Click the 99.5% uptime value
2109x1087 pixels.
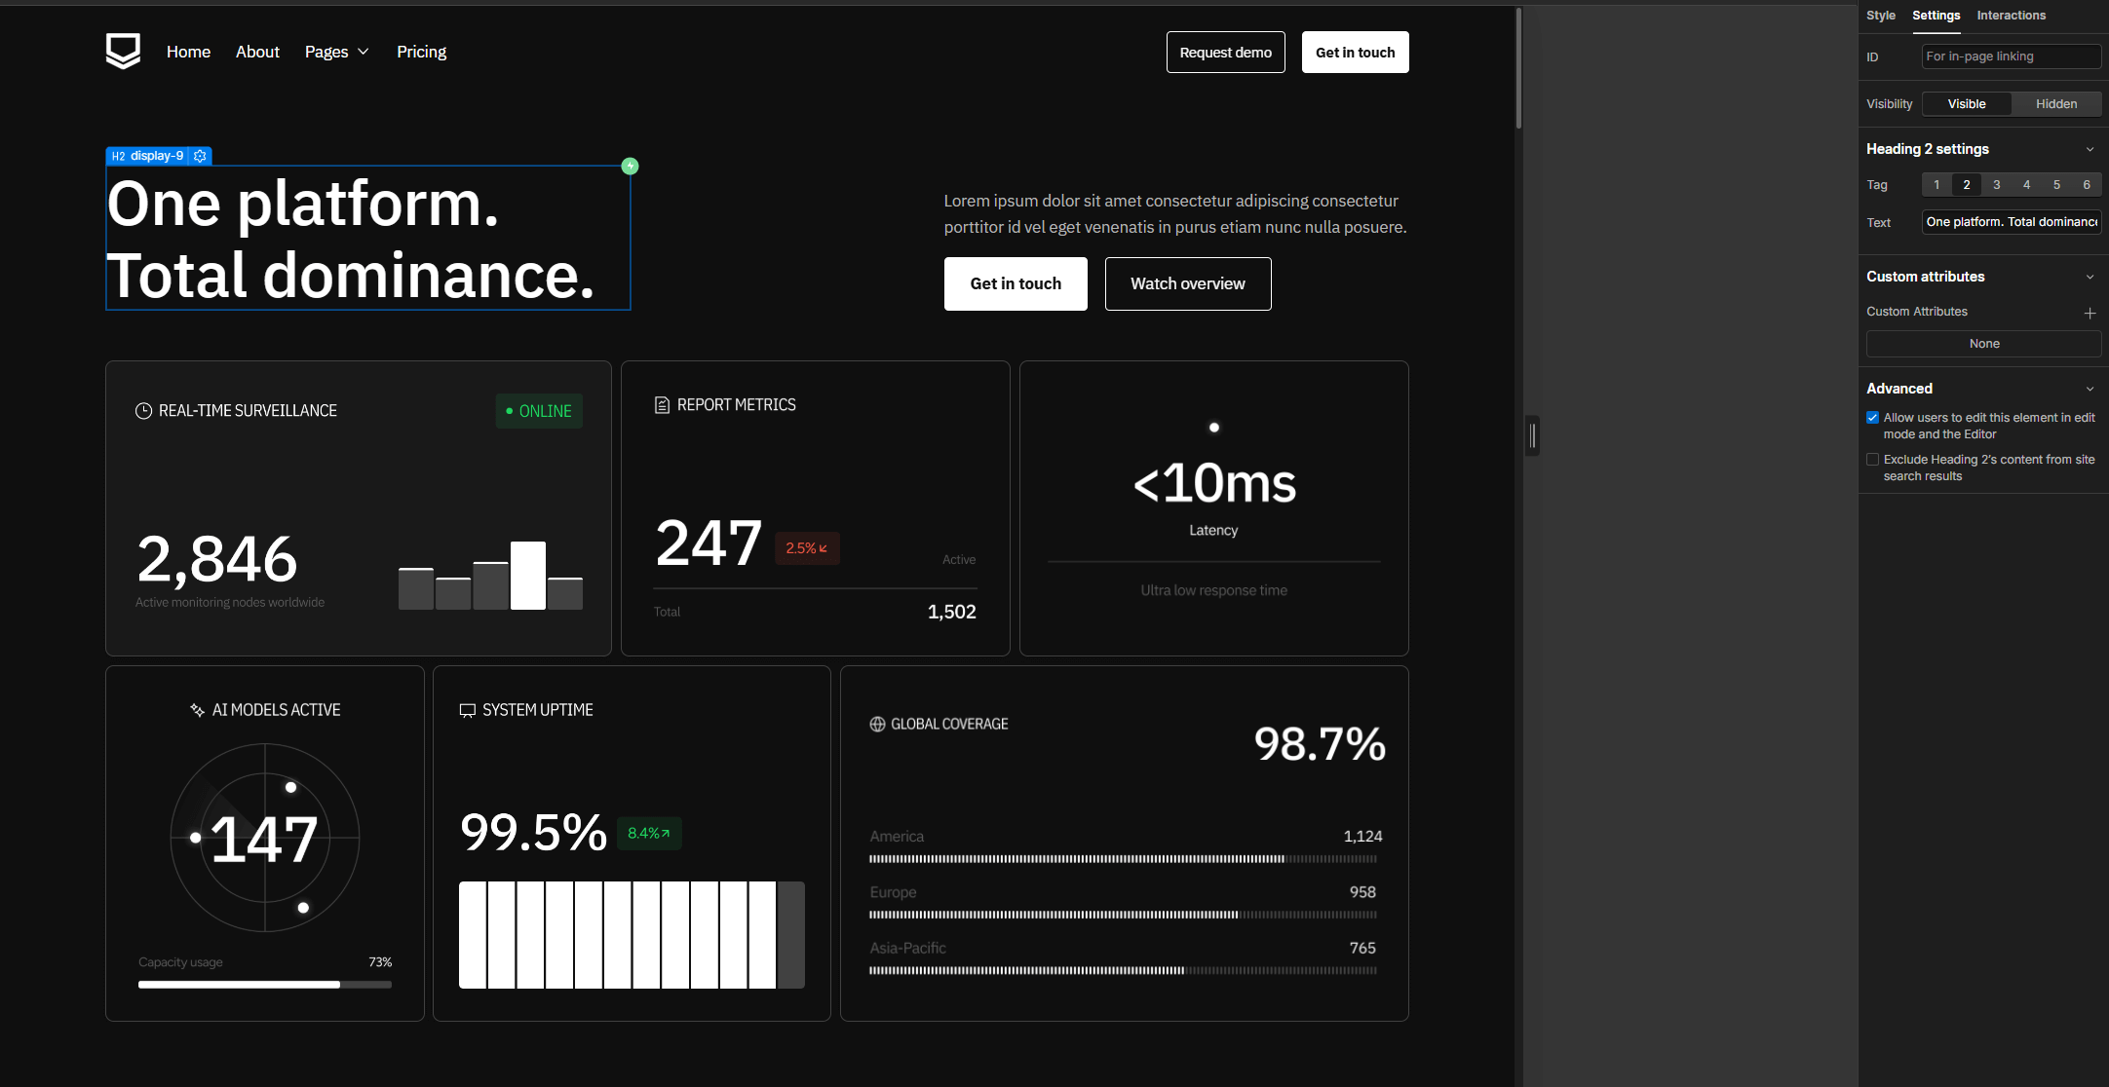[x=533, y=833]
